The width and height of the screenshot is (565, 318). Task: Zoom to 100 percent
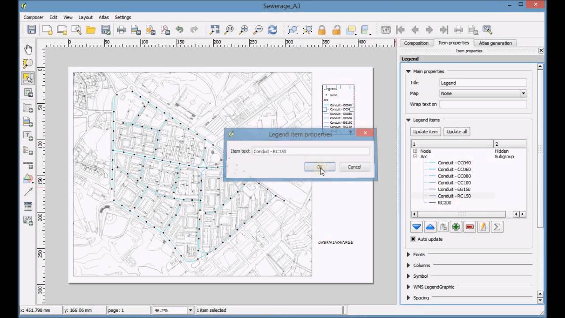click(229, 30)
